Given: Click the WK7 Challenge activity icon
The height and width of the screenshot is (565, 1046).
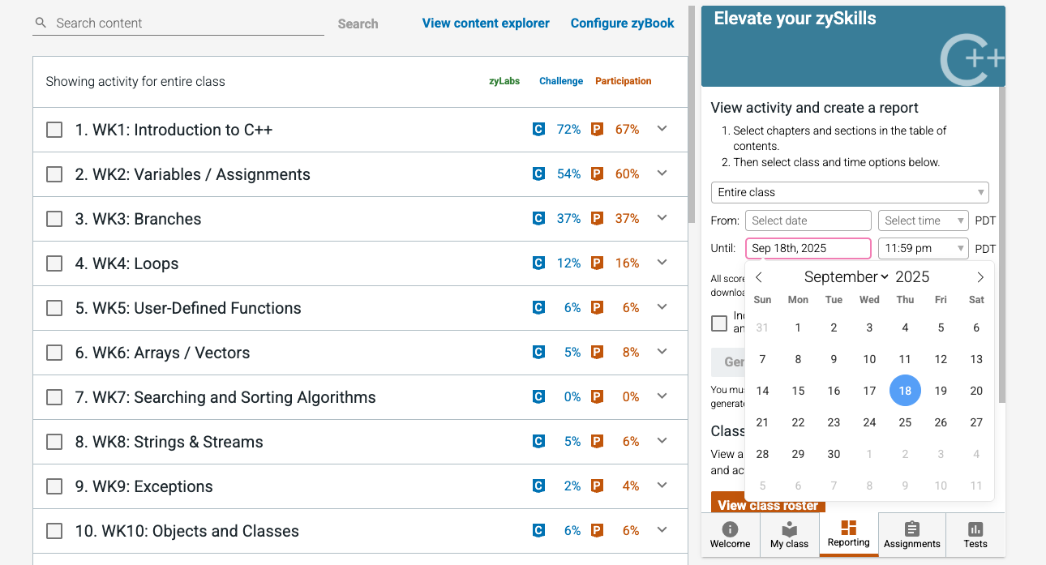Looking at the screenshot, I should pos(538,396).
